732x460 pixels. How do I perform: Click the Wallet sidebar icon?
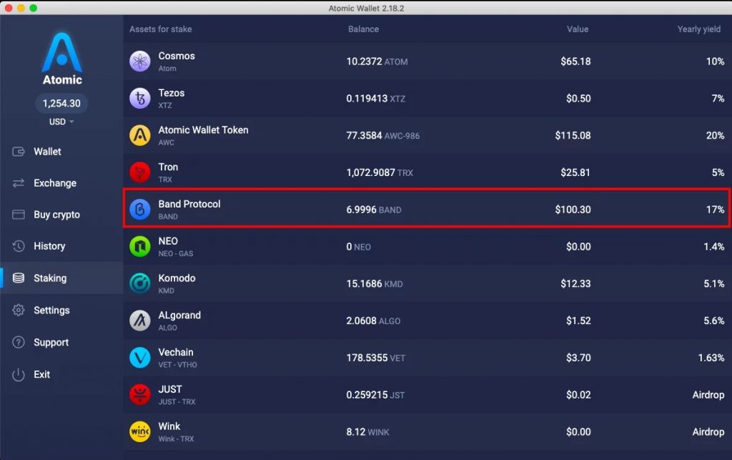[18, 152]
